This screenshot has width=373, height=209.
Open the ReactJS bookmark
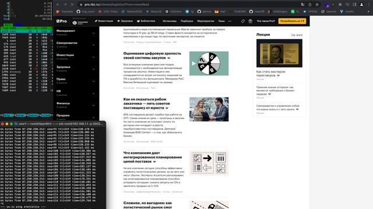pyautogui.click(x=154, y=12)
